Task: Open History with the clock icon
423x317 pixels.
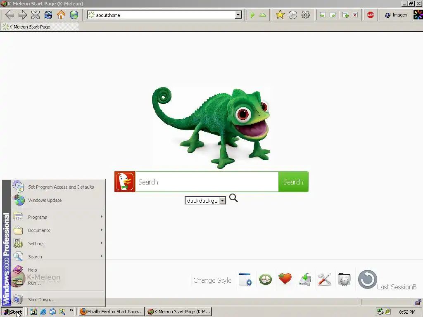Action: coord(293,15)
